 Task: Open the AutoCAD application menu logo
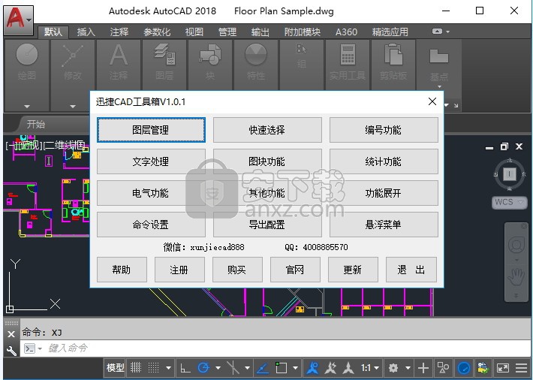(x=18, y=20)
